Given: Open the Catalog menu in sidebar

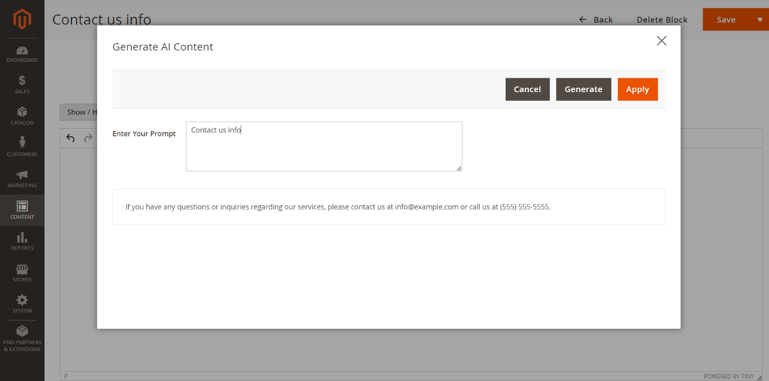Looking at the screenshot, I should click(22, 116).
